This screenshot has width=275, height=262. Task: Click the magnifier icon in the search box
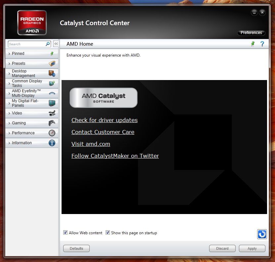pyautogui.click(x=48, y=44)
